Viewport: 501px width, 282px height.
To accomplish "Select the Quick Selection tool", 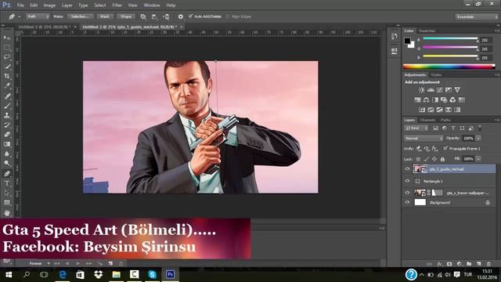I will click(7, 67).
